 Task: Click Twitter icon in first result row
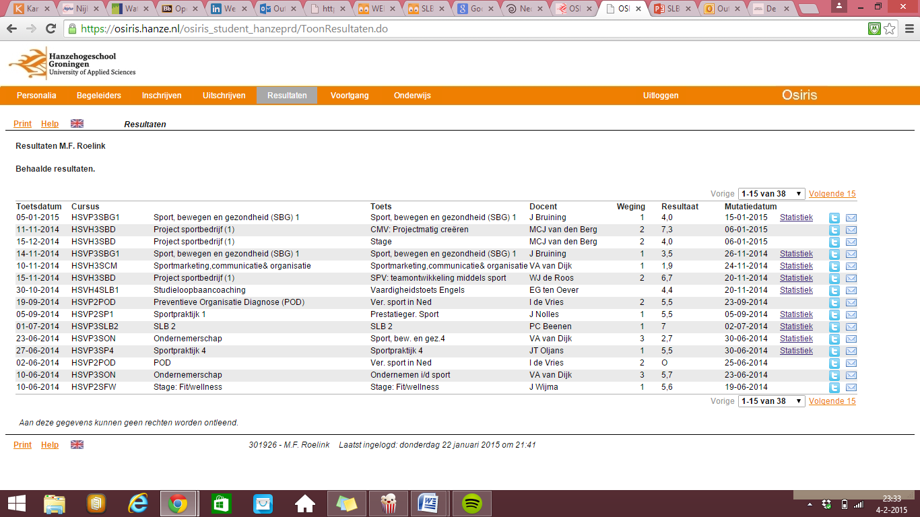pyautogui.click(x=834, y=217)
